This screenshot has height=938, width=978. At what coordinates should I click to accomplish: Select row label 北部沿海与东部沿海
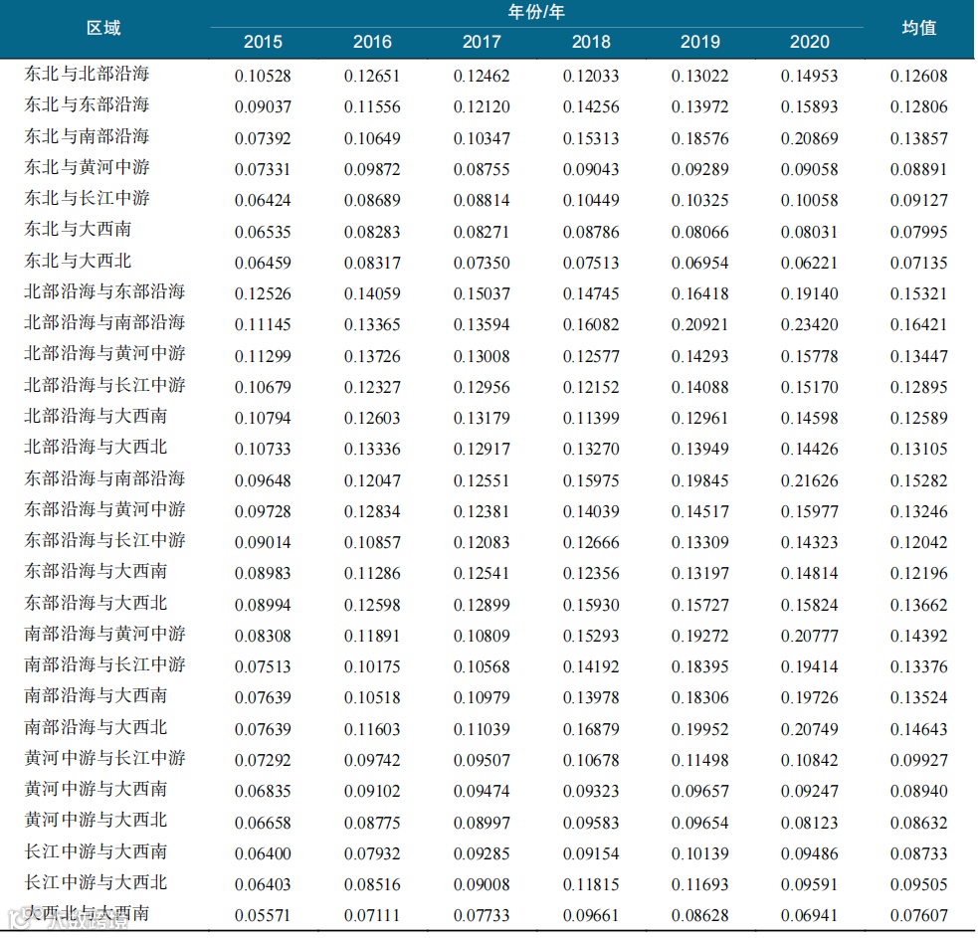[x=104, y=291]
